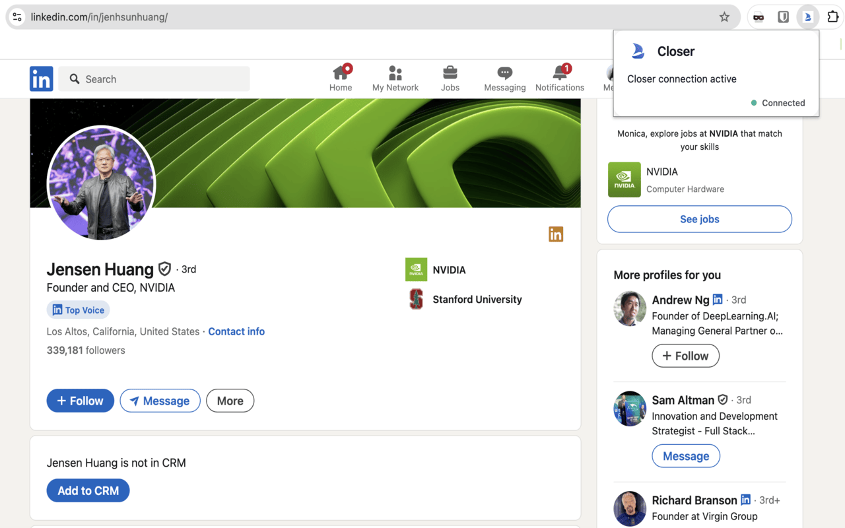The width and height of the screenshot is (845, 528).
Task: Click the NVIDIA logo on profile
Action: tap(416, 269)
